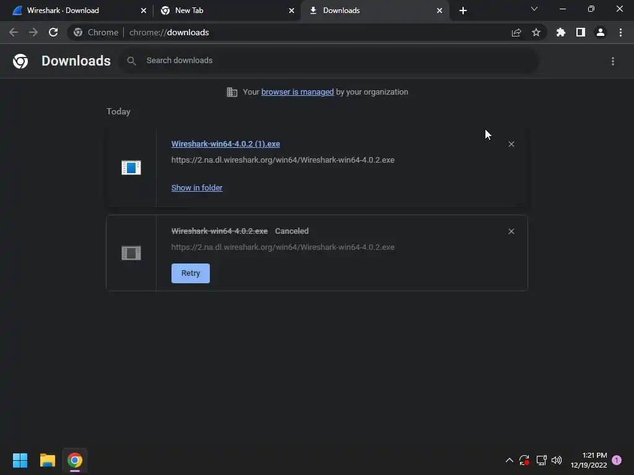Click the Search downloads field

(328, 61)
